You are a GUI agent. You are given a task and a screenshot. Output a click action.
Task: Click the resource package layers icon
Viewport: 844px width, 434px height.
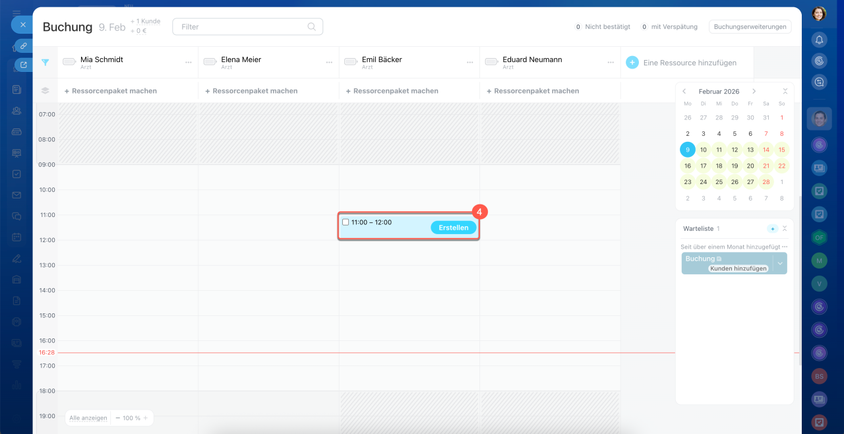(45, 91)
